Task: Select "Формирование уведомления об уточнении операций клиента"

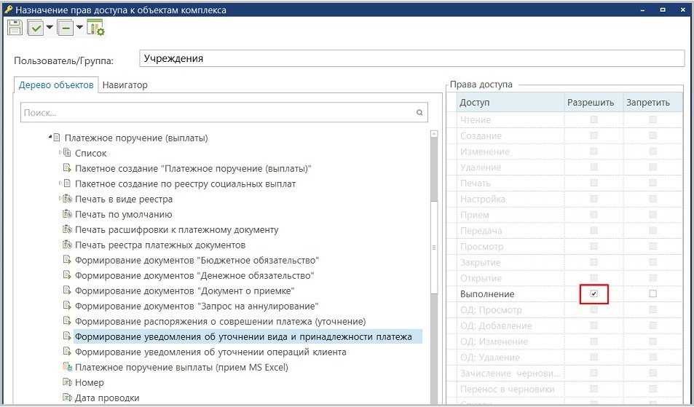Action: click(x=210, y=352)
